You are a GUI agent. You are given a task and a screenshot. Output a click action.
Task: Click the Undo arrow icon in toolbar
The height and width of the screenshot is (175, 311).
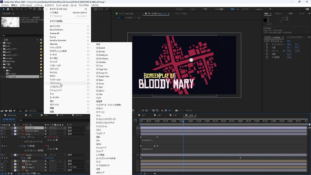pyautogui.click(x=30, y=9)
